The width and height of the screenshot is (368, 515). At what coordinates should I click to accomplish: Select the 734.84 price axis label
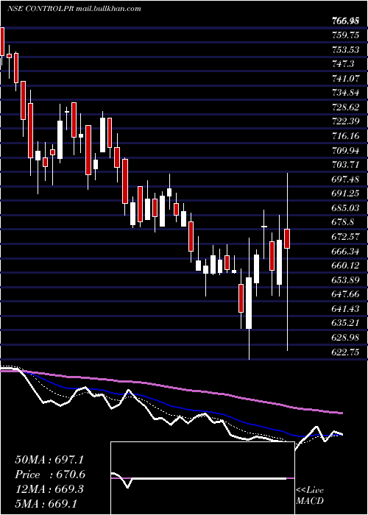click(345, 92)
